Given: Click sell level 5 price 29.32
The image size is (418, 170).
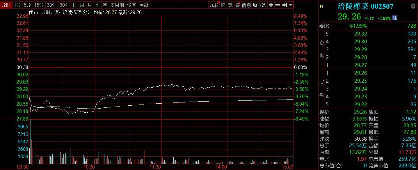Looking at the screenshot, I should [361, 34].
